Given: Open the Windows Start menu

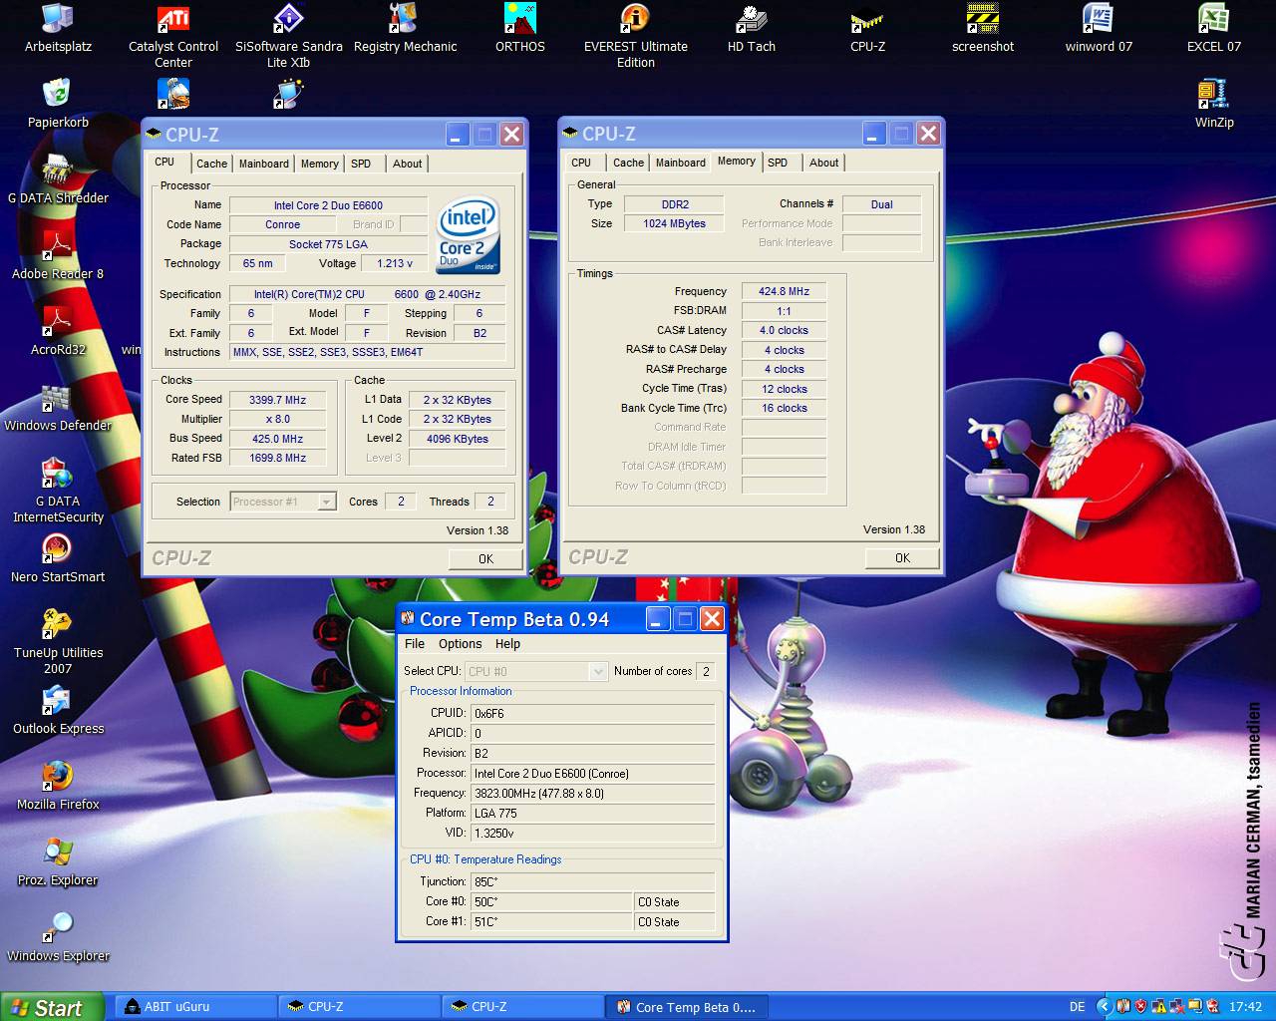Looking at the screenshot, I should pyautogui.click(x=52, y=1007).
